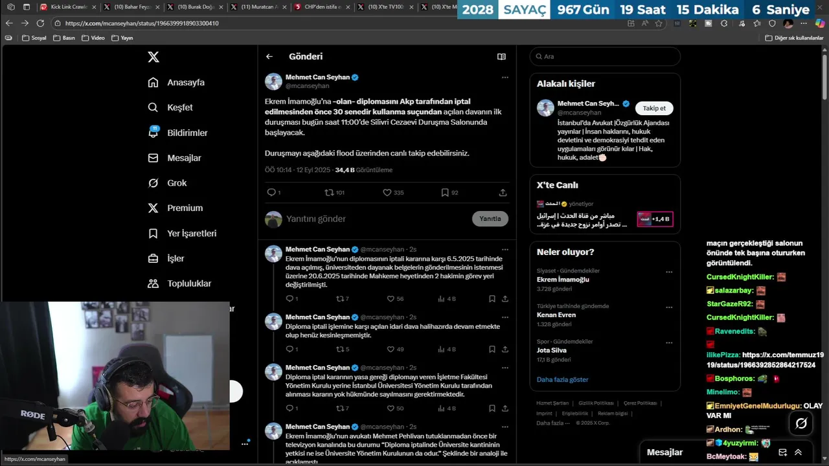This screenshot has width=829, height=466.
Task: Expand Daha fazla footer options
Action: (553, 423)
